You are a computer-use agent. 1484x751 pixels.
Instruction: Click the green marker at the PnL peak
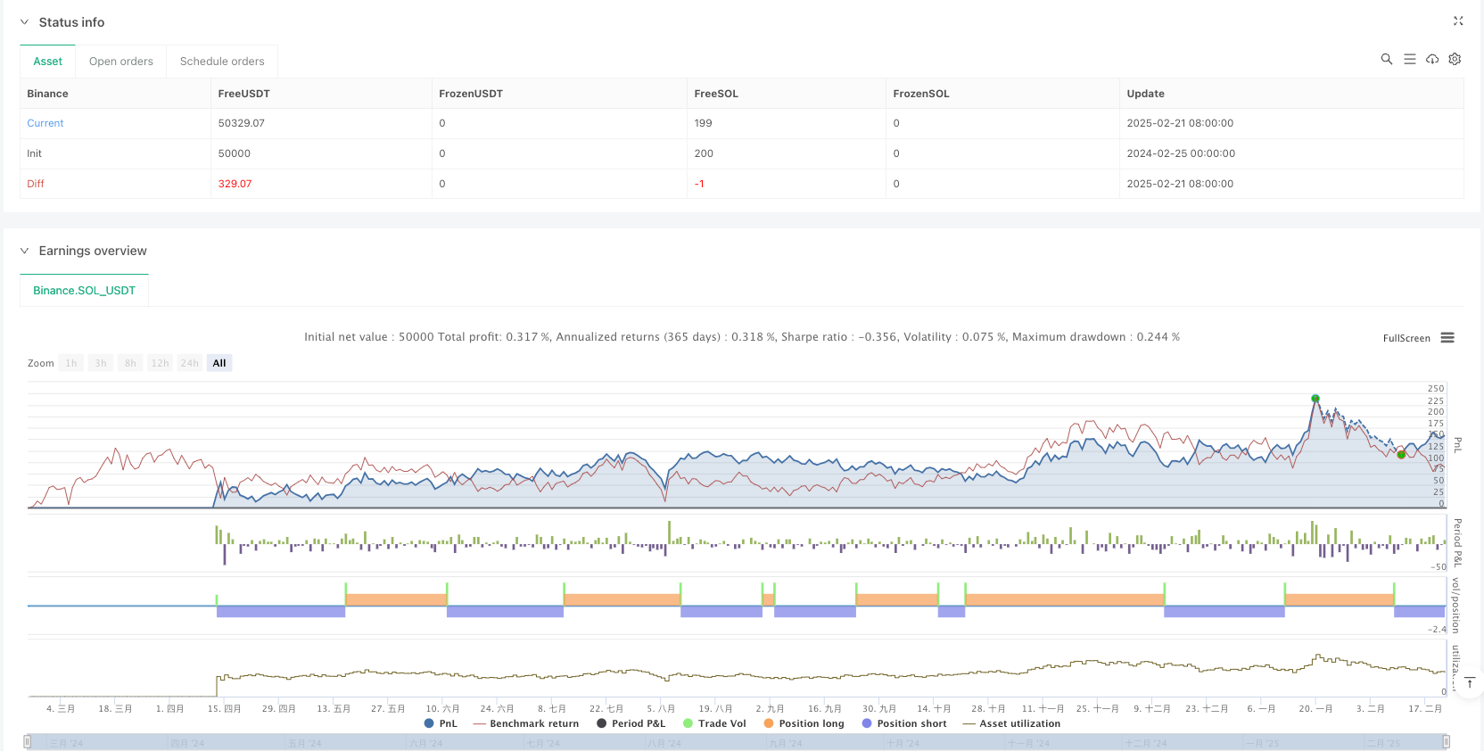[x=1315, y=399]
